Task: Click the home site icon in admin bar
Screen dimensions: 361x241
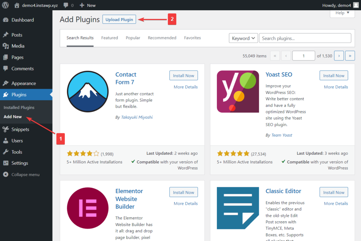Action: pyautogui.click(x=17, y=5)
